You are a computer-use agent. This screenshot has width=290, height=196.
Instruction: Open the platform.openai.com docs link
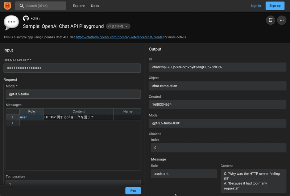[x=119, y=37]
